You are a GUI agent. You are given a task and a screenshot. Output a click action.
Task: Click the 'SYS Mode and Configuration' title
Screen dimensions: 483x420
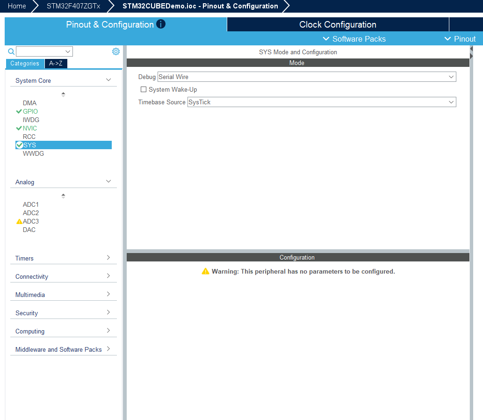click(x=298, y=52)
